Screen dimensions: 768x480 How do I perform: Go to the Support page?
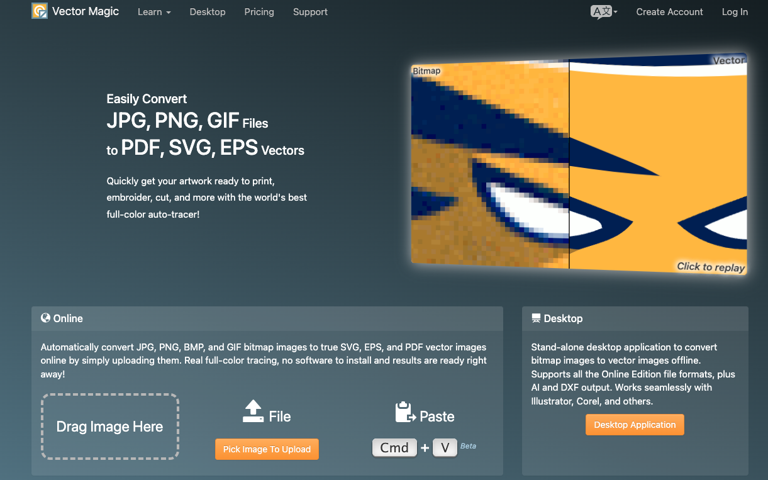tap(310, 12)
